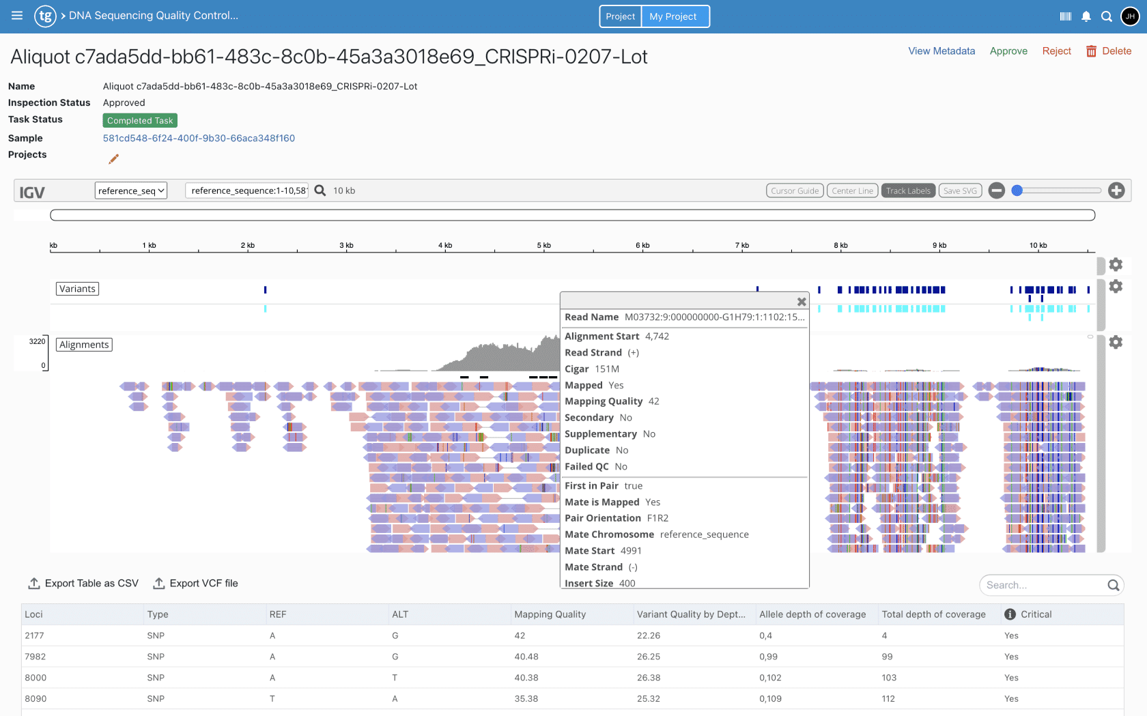Open the sample link 581cd548-6f24-400f-9b30-66aca348f160
Image resolution: width=1147 pixels, height=716 pixels.
(x=199, y=138)
